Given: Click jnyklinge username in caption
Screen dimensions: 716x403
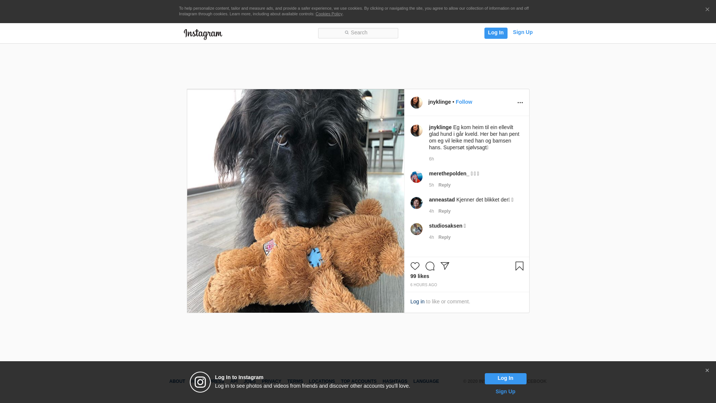Looking at the screenshot, I should [x=440, y=127].
